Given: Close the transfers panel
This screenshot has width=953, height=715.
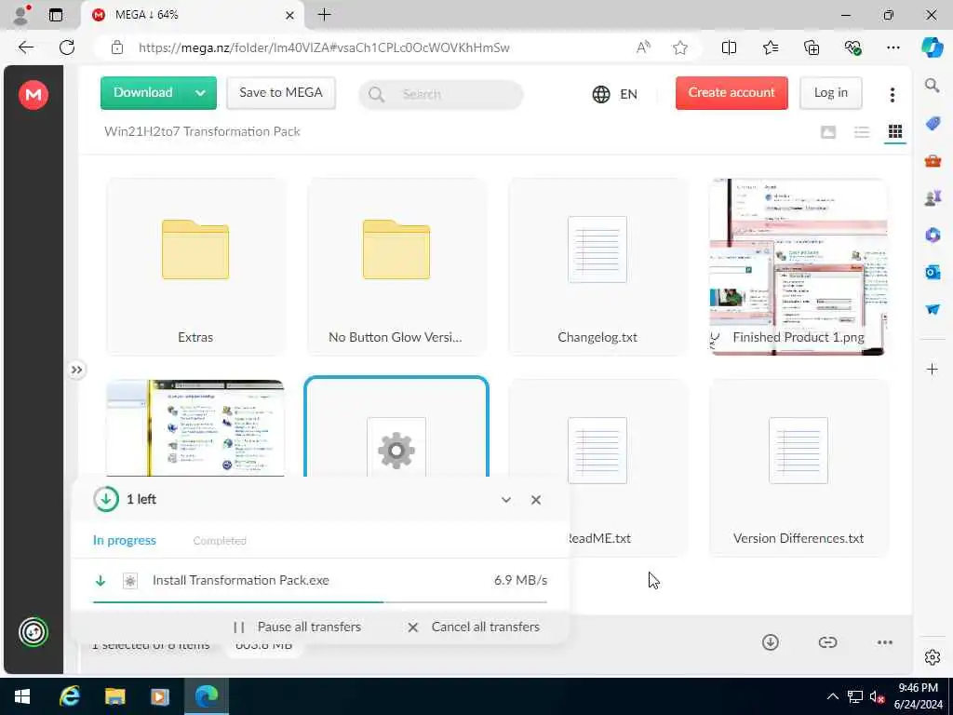Looking at the screenshot, I should (535, 500).
